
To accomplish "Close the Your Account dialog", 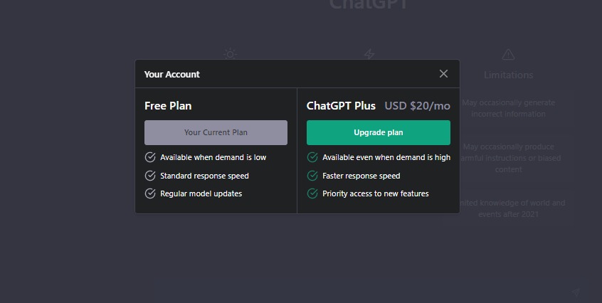I will [x=443, y=74].
